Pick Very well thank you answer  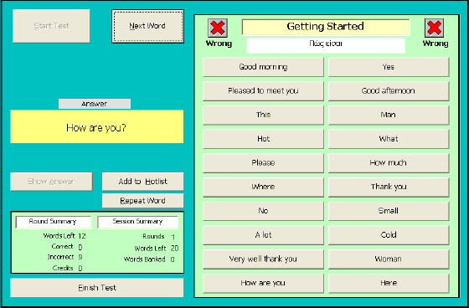263,259
